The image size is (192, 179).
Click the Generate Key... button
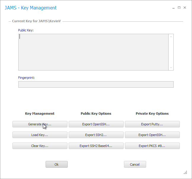[x=40, y=124]
